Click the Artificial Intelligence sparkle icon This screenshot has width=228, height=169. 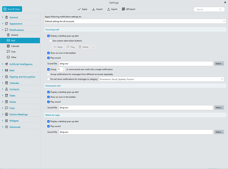[6, 64]
